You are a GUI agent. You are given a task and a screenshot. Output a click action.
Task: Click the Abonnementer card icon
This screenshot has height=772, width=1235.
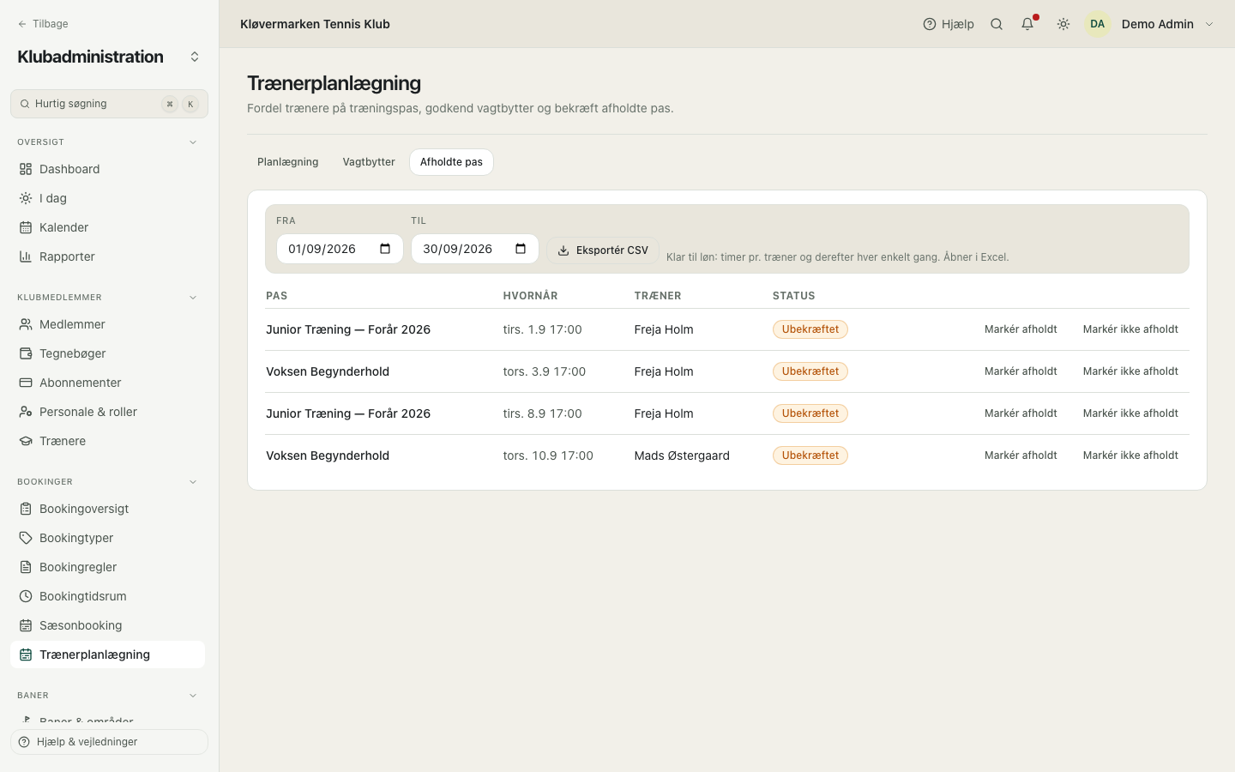(x=26, y=383)
